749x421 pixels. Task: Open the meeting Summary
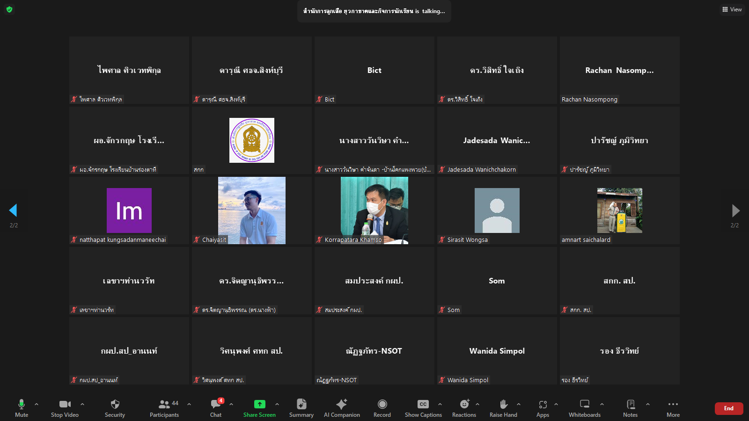301,408
